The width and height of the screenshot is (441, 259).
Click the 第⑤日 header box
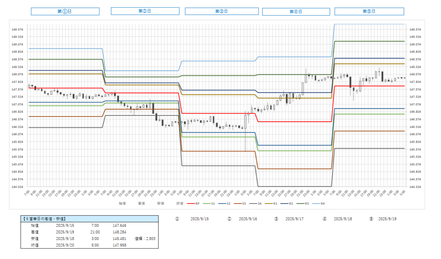(x=369, y=11)
